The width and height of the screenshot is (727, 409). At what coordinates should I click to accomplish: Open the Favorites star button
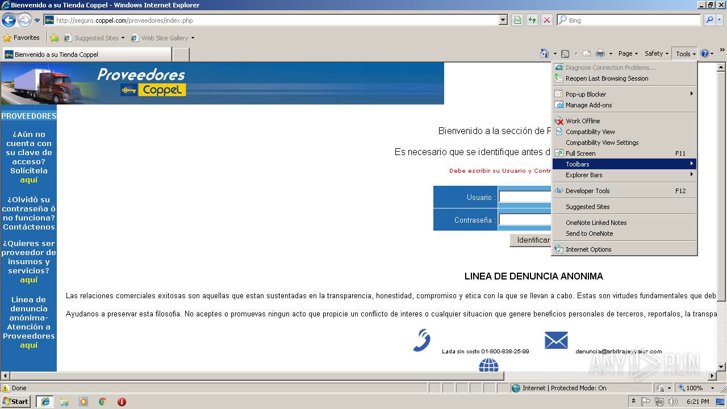click(22, 37)
